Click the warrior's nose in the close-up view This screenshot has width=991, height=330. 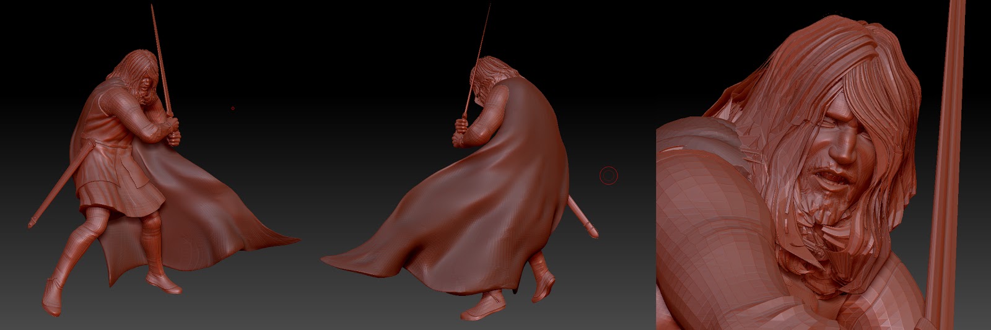point(842,149)
